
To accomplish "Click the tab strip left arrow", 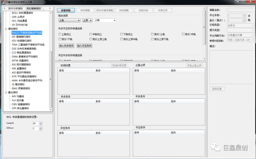I will [x=4, y=8].
